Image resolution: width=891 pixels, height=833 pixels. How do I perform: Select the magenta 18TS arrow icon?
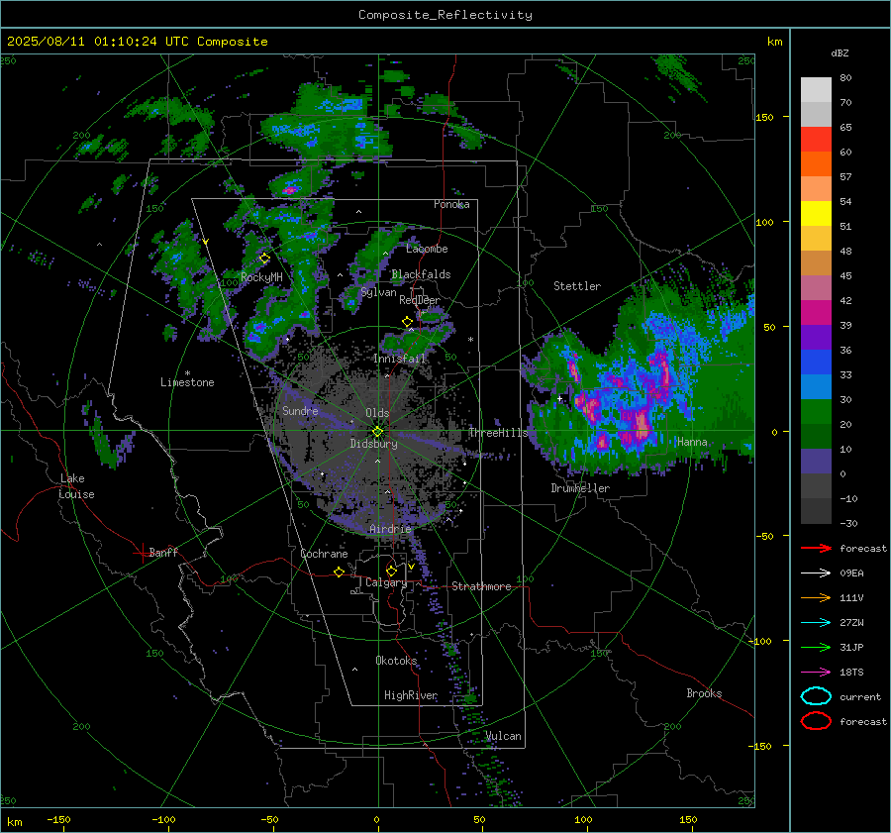click(816, 673)
